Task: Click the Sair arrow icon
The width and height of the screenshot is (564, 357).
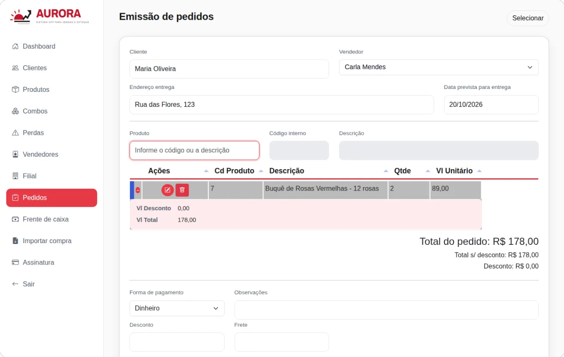Action: [x=15, y=284]
